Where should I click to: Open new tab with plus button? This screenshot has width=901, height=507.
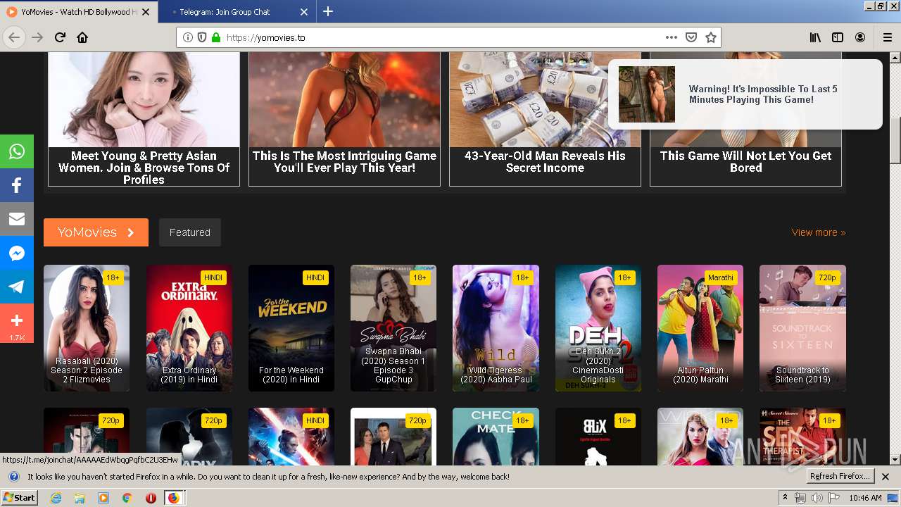[x=328, y=11]
